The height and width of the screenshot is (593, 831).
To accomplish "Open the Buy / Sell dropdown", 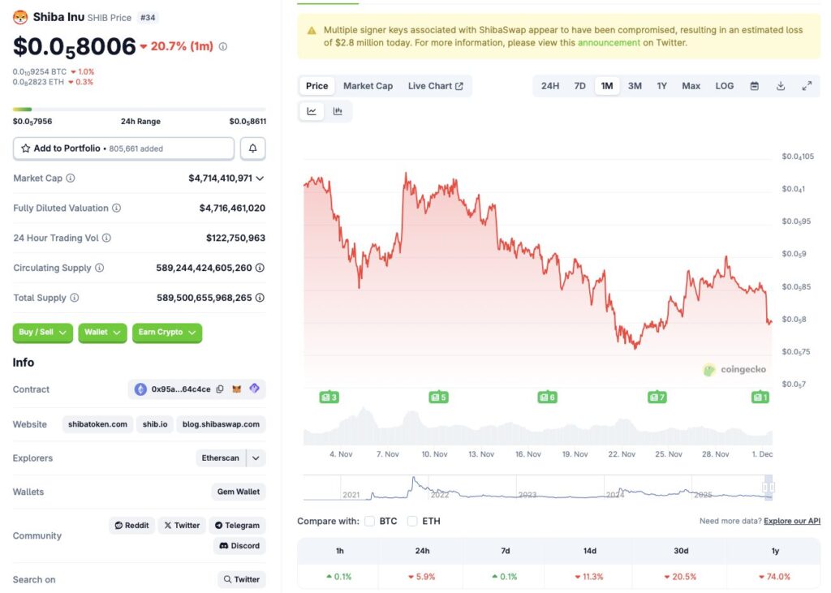I will click(41, 333).
